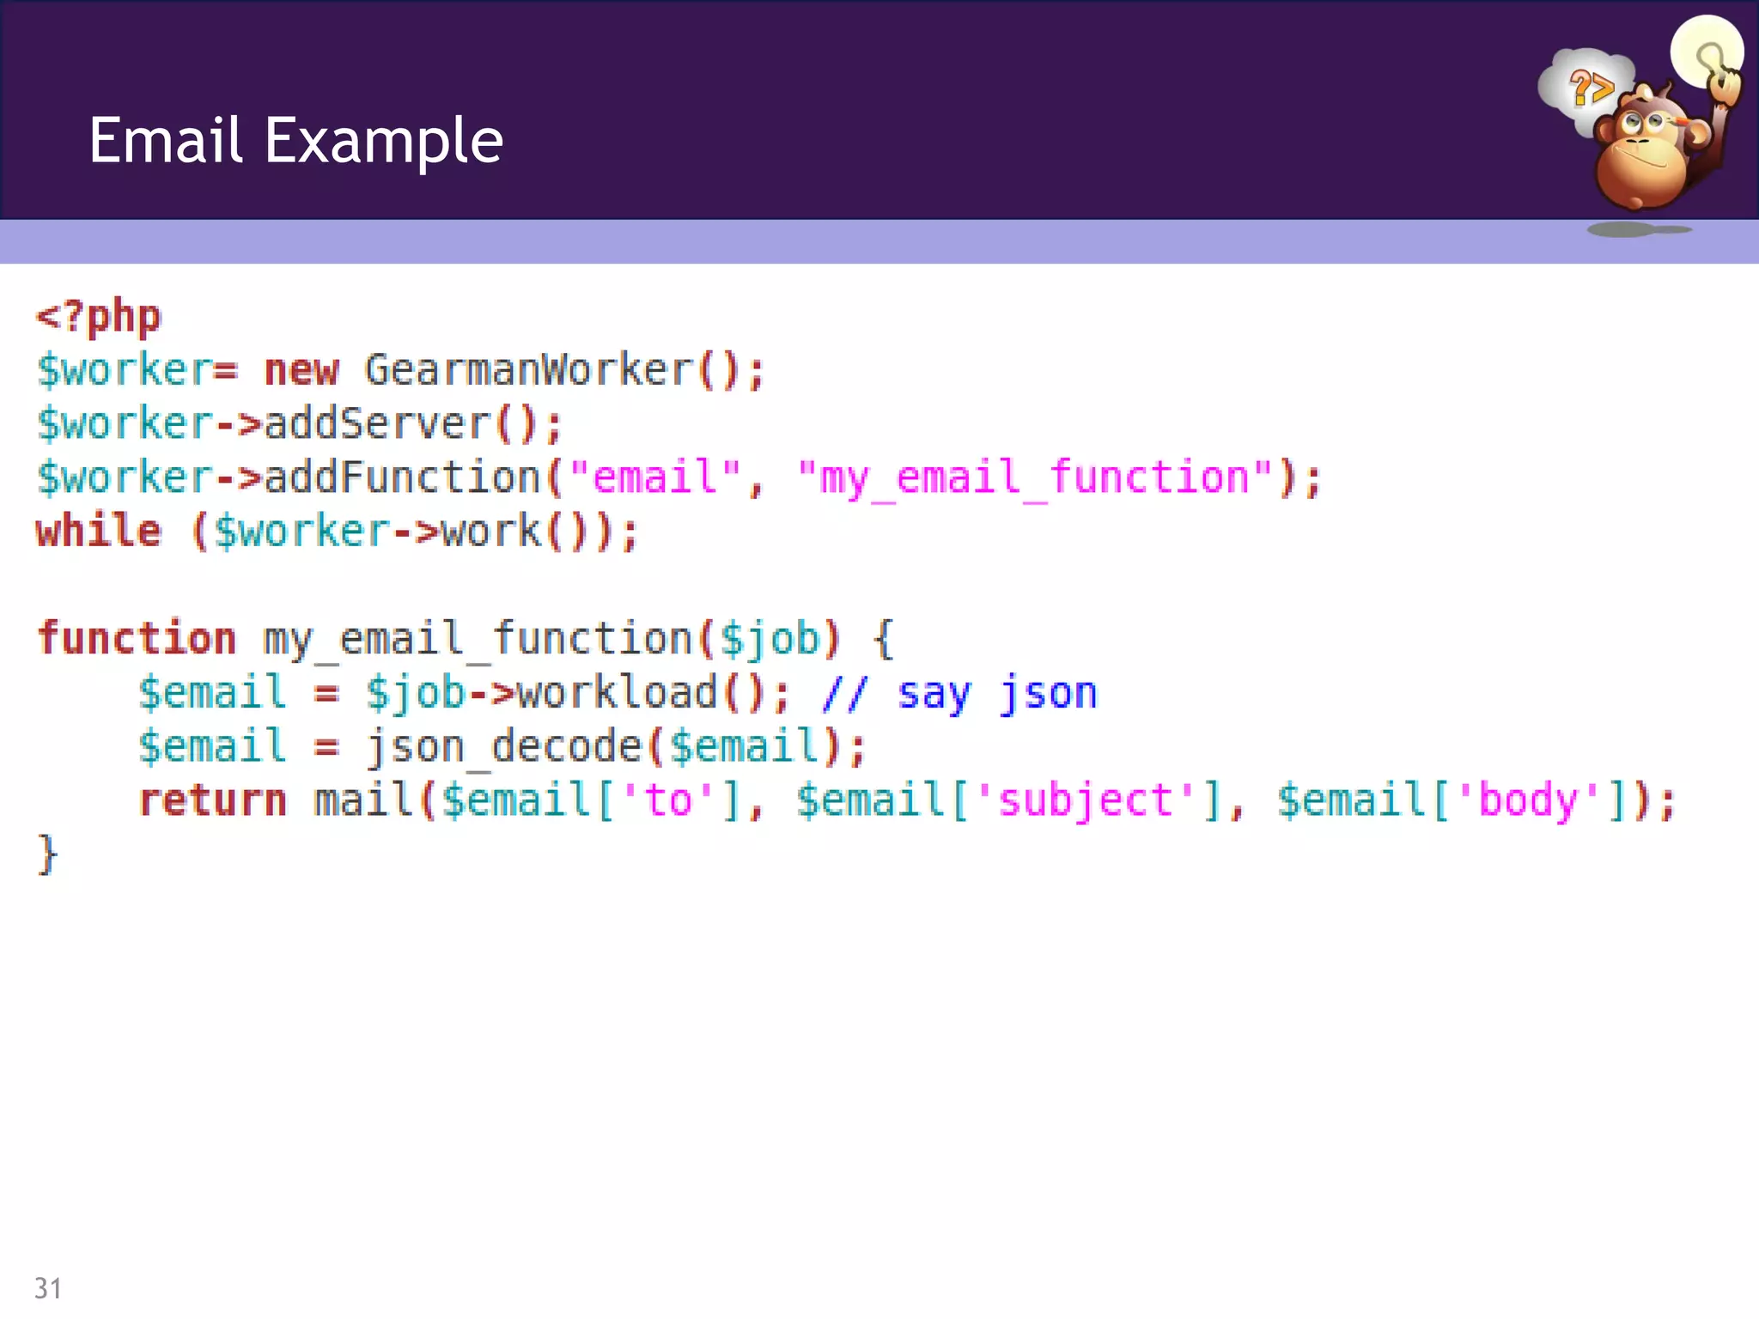The image size is (1759, 1319).
Task: Click the "email" string in addFunction
Action: (x=654, y=477)
